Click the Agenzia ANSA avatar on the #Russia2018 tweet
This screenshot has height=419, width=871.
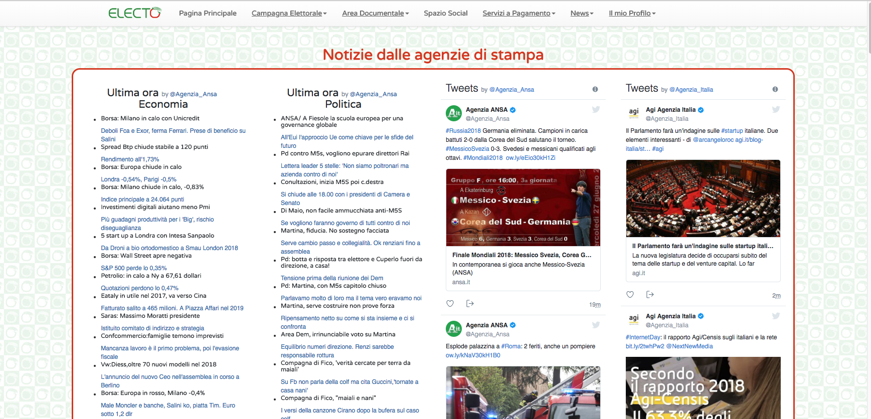pyautogui.click(x=454, y=113)
